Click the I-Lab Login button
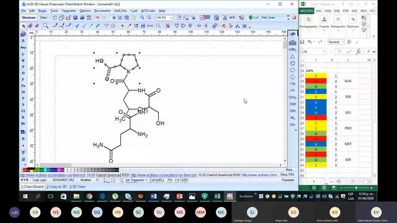 (40, 180)
